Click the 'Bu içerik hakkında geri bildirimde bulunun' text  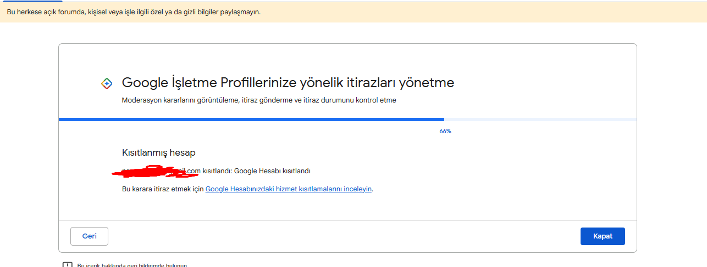coord(132,265)
